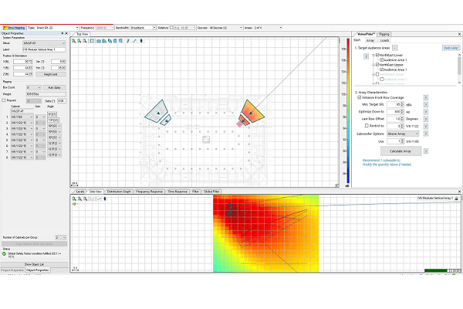Click the yellow loudspeaker icon in Side View
The height and width of the screenshot is (309, 463).
pyautogui.click(x=74, y=204)
